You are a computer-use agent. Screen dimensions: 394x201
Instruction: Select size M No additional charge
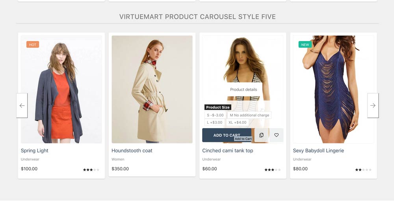click(x=249, y=115)
